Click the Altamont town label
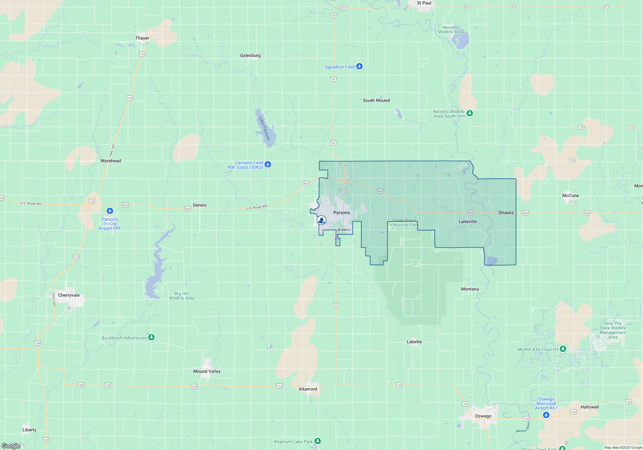The width and height of the screenshot is (643, 450). [x=308, y=389]
